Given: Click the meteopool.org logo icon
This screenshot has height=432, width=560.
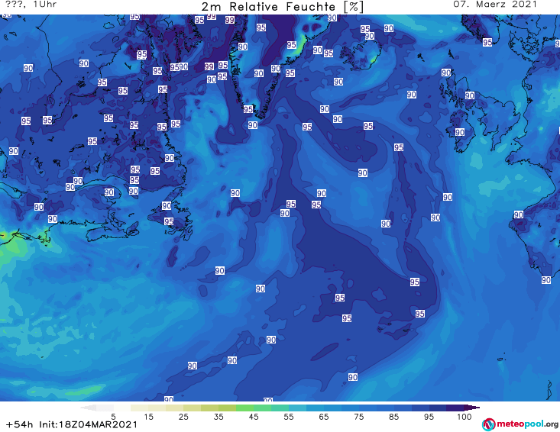Looking at the screenshot, I should pos(488,424).
